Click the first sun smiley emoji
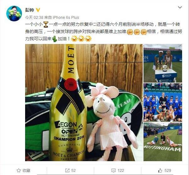189x175 pixels. (x=74, y=39)
